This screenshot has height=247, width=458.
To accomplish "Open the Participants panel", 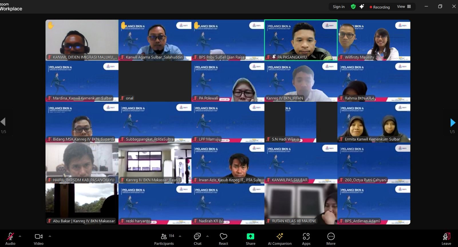I will coord(164,239).
